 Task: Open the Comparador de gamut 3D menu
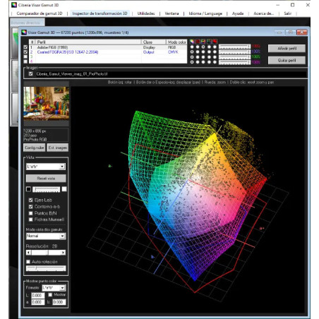tap(40, 13)
